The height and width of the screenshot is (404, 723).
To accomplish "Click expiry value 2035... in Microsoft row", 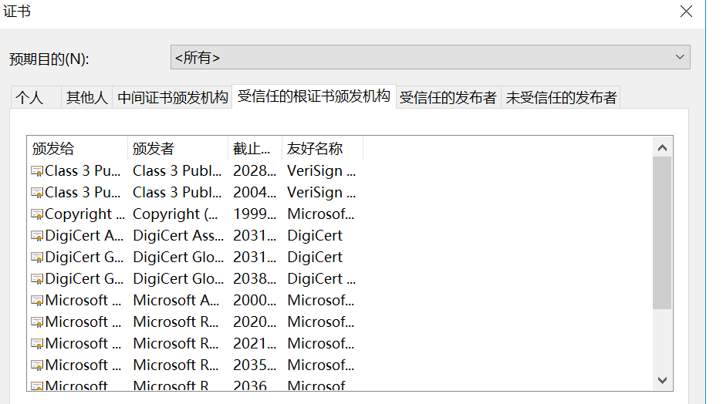I will pos(255,365).
